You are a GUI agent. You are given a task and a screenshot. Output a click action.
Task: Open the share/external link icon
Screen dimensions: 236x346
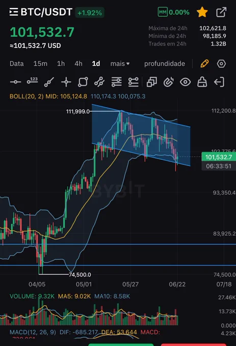pos(221,12)
